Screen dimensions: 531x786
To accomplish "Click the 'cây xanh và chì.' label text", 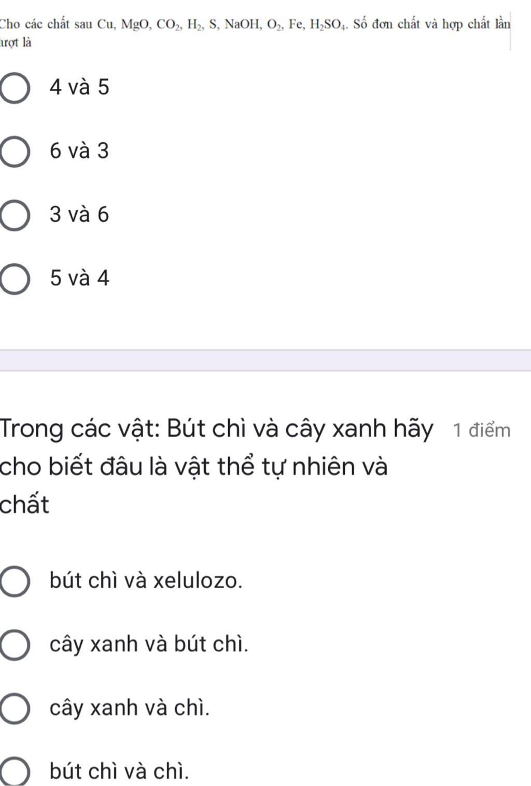I will tap(130, 708).
